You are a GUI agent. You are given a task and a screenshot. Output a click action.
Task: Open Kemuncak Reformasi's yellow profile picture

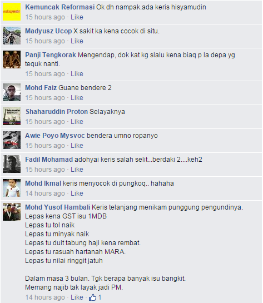click(x=12, y=12)
